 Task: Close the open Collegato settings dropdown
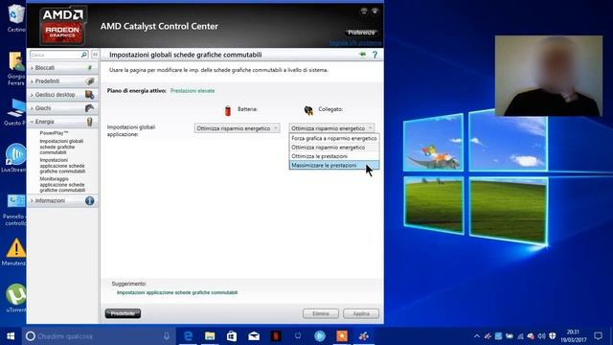pos(332,128)
